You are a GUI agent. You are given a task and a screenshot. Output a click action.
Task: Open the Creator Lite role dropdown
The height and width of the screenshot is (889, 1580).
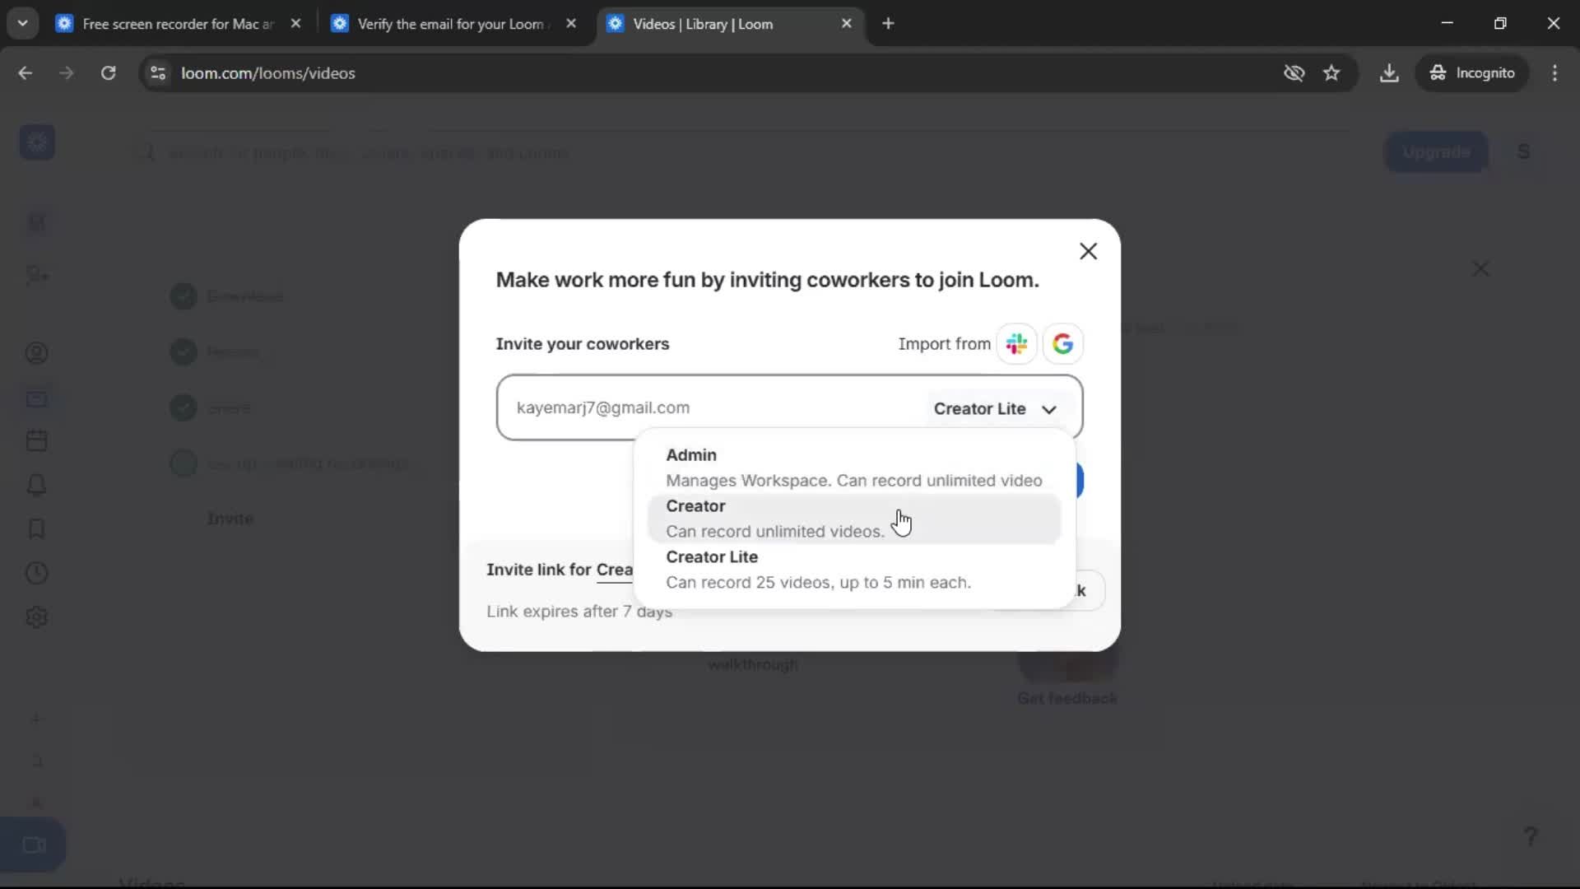click(997, 409)
